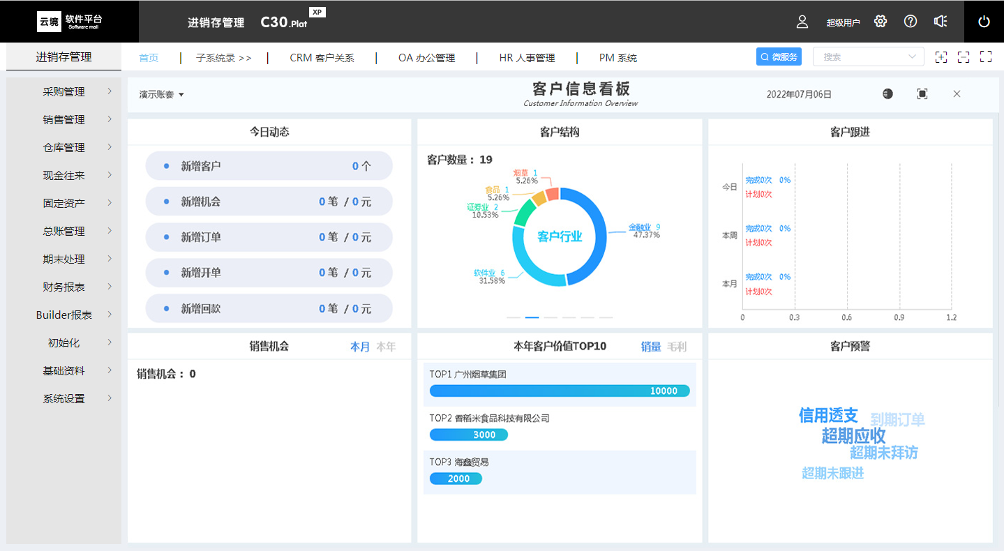
Task: Click the 搜索 search input field
Action: (862, 57)
